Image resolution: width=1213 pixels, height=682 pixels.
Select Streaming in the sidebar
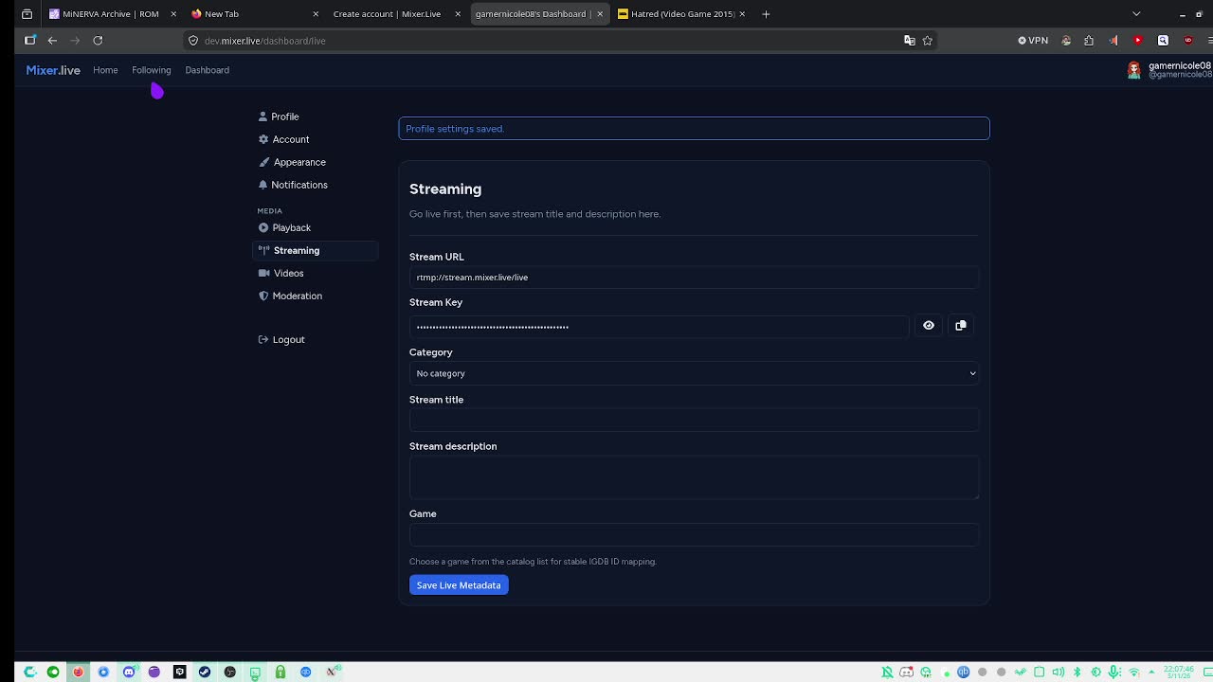click(x=315, y=250)
